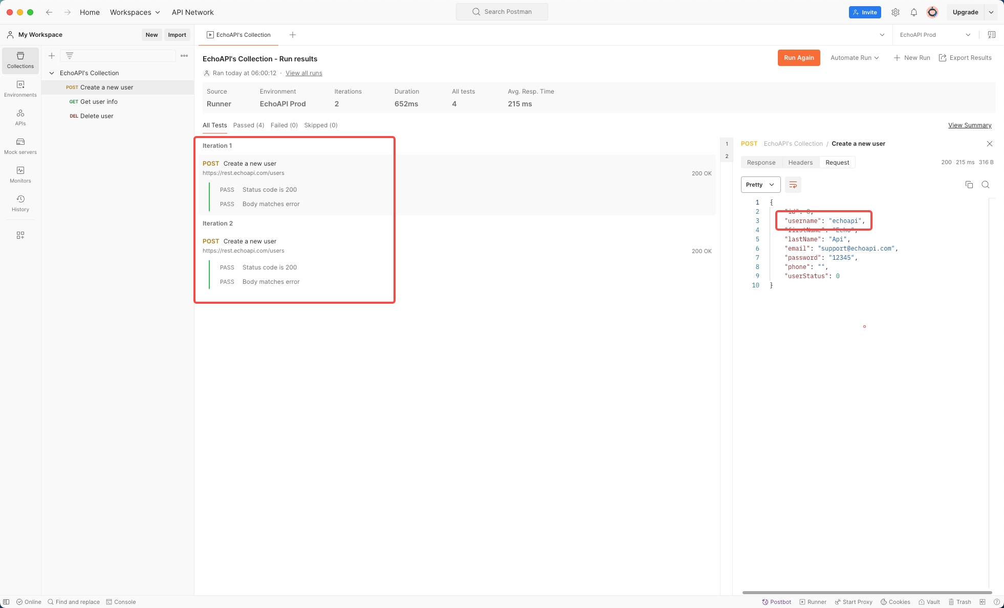The image size is (1004, 608).
Task: Click the Invite button
Action: tap(865, 12)
